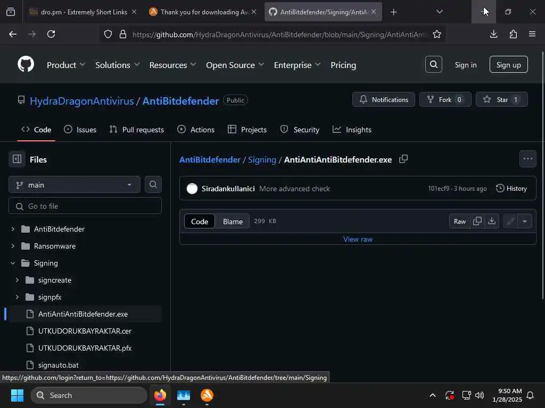Open the notifications bell in system tray
The width and height of the screenshot is (545, 408).
[x=530, y=395]
